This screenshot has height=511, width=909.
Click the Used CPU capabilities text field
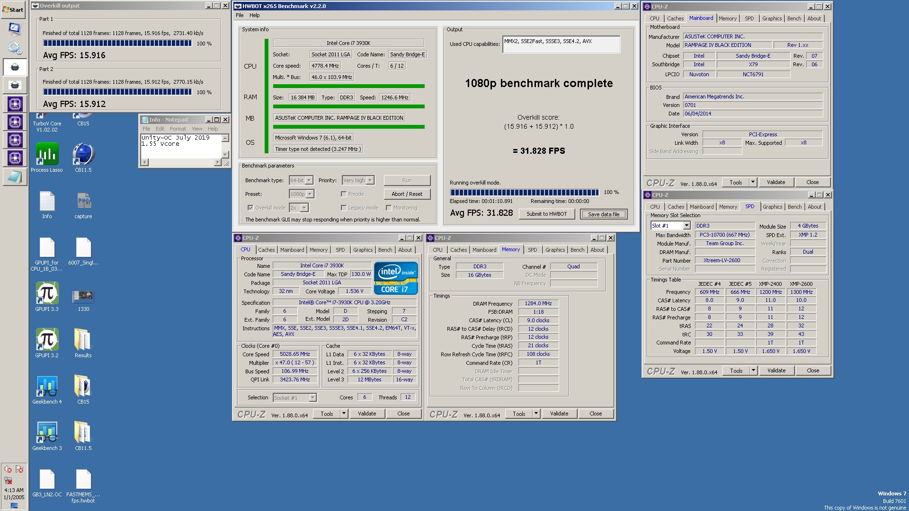coord(561,44)
